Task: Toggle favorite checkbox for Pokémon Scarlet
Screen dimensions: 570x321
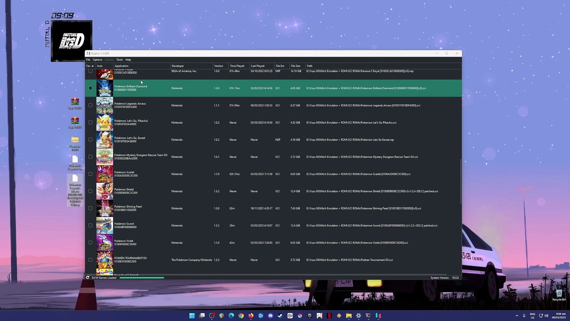Action: 90,174
